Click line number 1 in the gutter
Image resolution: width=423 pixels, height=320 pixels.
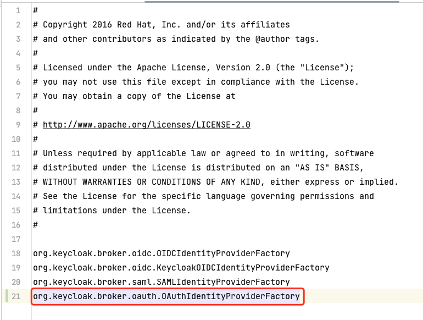click(x=18, y=10)
